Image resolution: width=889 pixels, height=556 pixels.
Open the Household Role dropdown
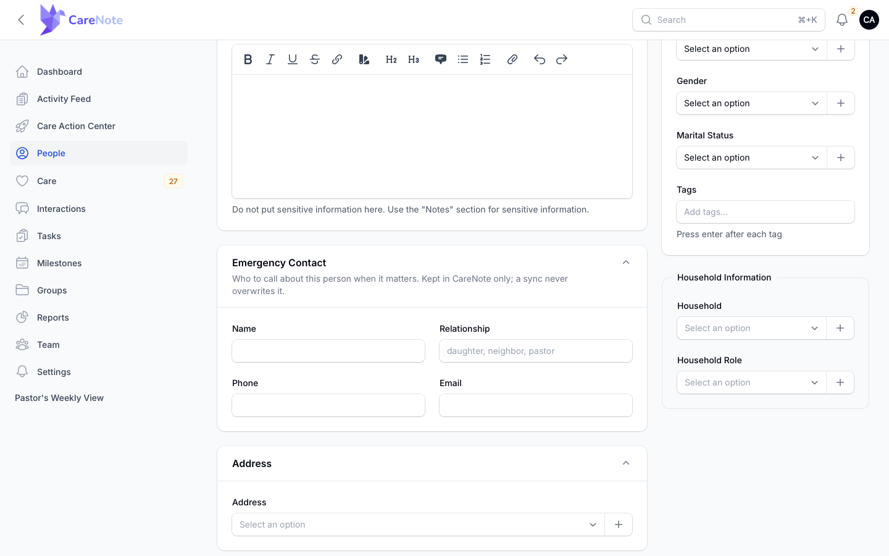(751, 382)
